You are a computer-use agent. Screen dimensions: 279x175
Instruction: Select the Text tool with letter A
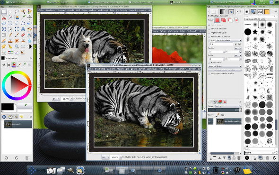(23, 29)
